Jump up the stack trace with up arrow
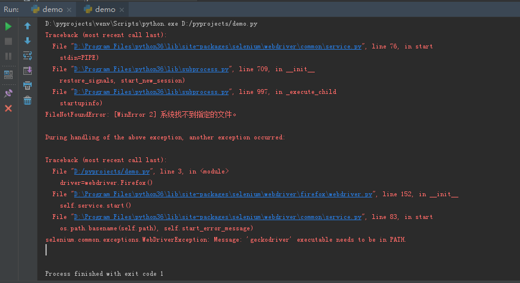 pos(28,26)
